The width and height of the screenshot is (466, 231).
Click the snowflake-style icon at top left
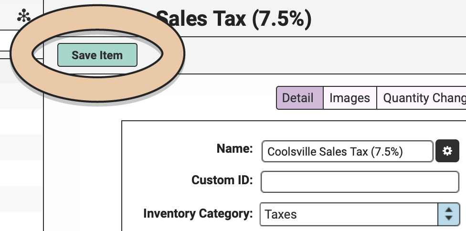coord(24,16)
